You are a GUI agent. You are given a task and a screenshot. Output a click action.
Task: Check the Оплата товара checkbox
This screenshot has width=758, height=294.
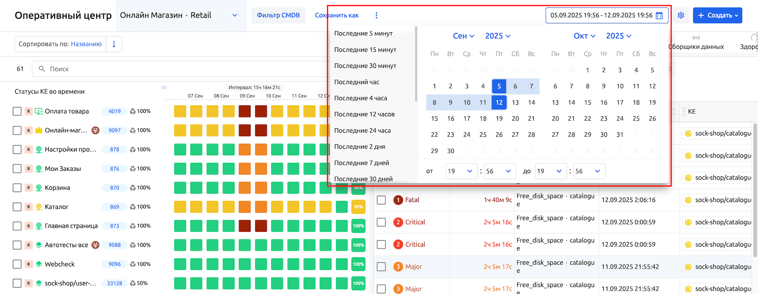[x=17, y=111]
